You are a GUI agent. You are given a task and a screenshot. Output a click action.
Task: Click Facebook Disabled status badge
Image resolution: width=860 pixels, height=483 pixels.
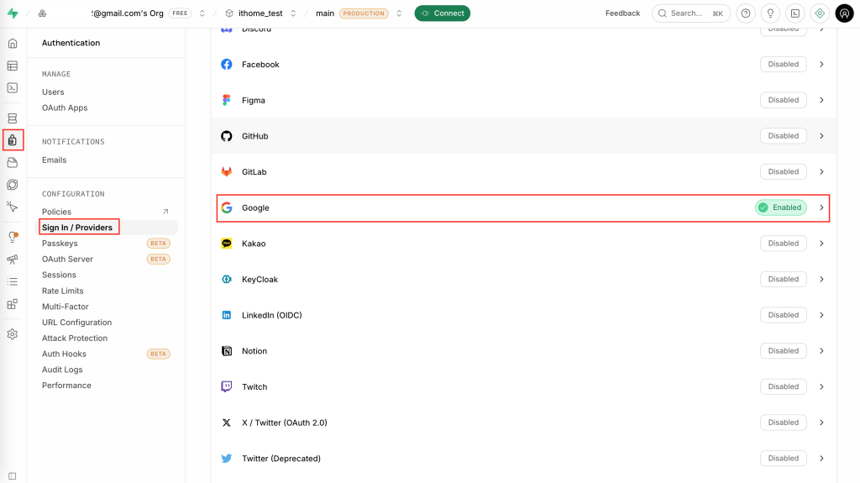click(784, 64)
